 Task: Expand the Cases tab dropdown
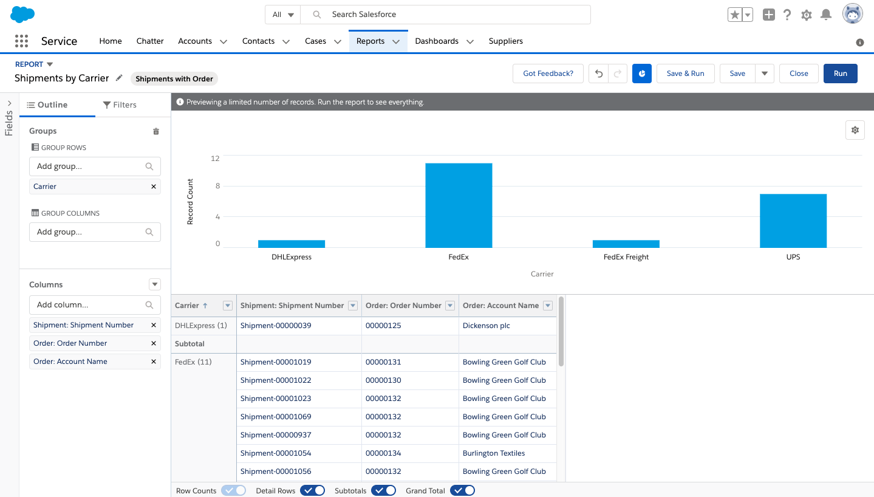point(338,41)
